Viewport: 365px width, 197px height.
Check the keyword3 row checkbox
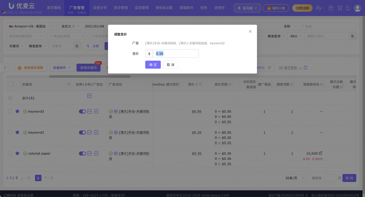click(x=10, y=111)
